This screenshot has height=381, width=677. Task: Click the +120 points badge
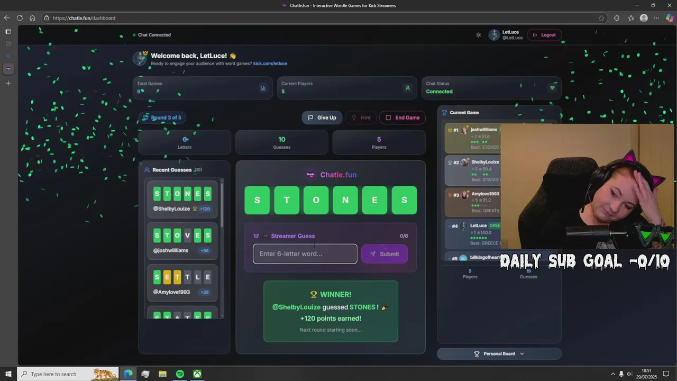(x=205, y=209)
